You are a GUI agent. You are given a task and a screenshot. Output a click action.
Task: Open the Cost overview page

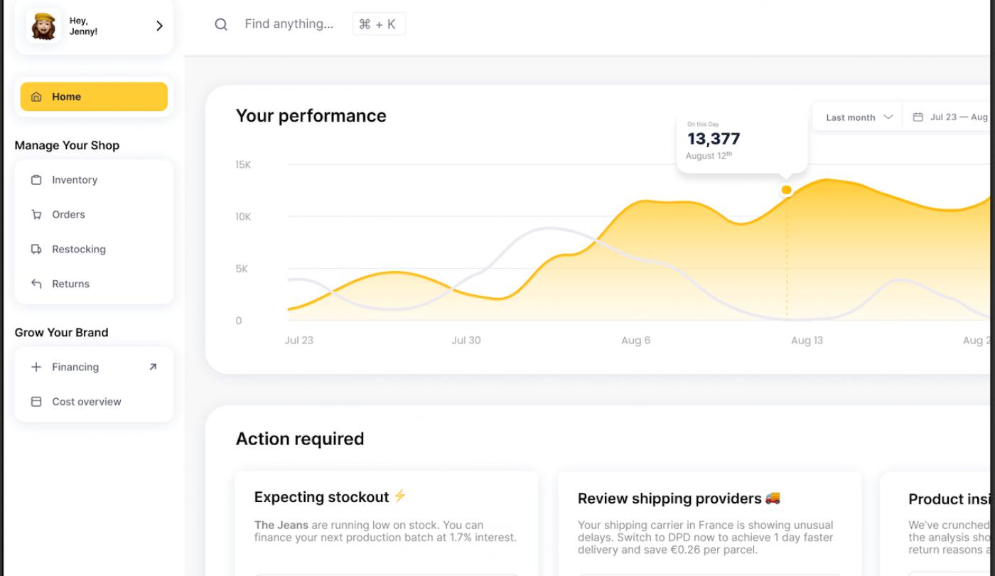point(94,402)
